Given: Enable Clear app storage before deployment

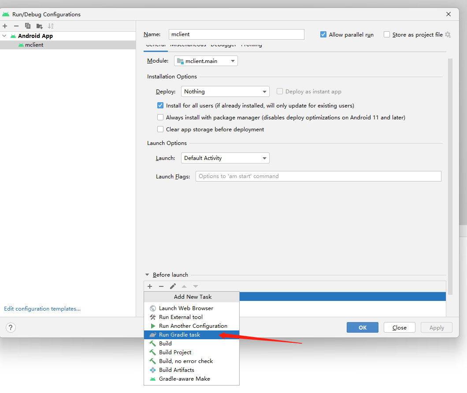Looking at the screenshot, I should [160, 130].
